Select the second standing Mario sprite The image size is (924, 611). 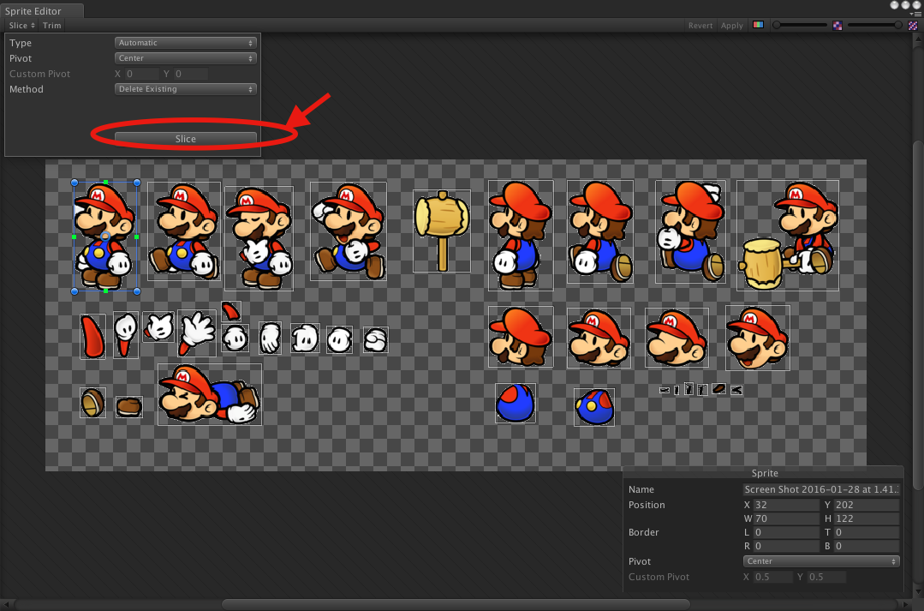tap(184, 231)
